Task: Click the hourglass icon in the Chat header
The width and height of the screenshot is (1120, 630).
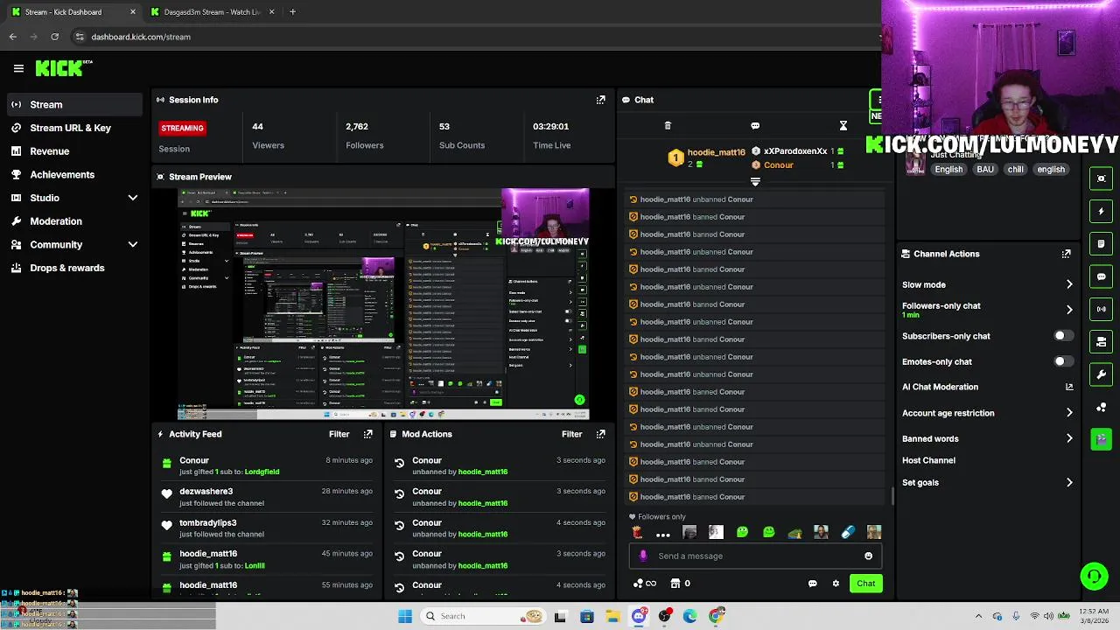Action: pyautogui.click(x=843, y=126)
